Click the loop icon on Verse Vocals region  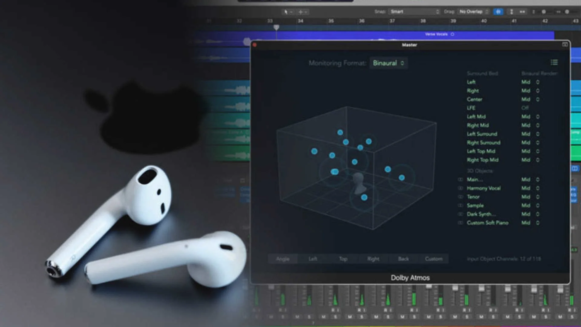click(452, 34)
